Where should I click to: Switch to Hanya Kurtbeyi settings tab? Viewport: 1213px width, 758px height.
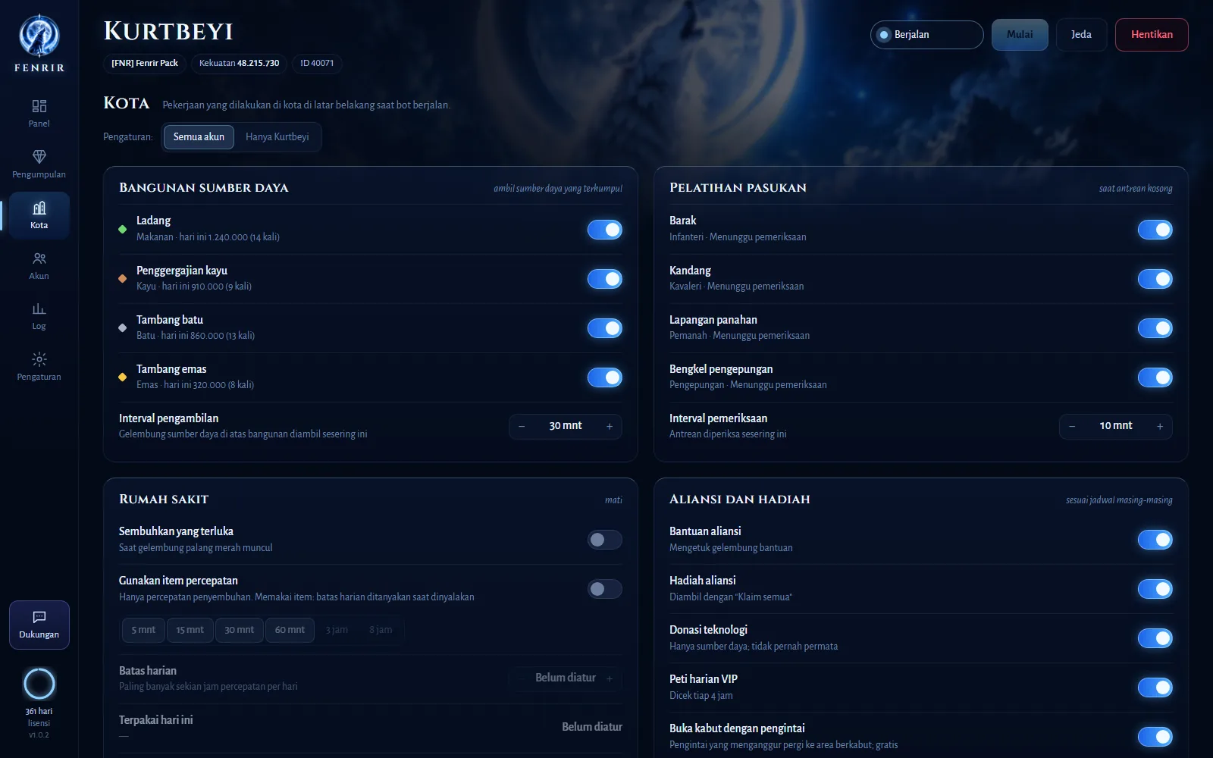(277, 137)
